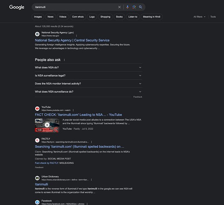Screen dimensions: 224x205
Task: Open Google Lens image search icon
Action: click(x=134, y=7)
